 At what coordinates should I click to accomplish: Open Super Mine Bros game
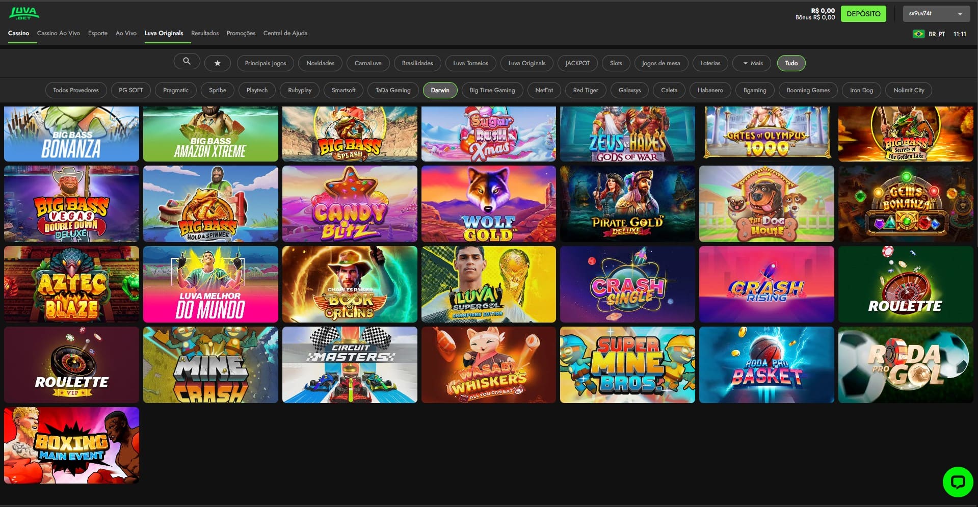click(627, 365)
